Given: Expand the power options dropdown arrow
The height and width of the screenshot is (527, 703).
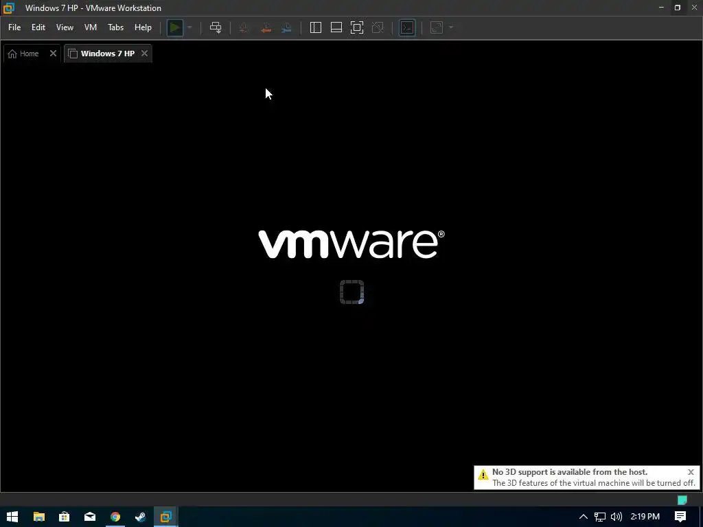Looking at the screenshot, I should pos(189,27).
